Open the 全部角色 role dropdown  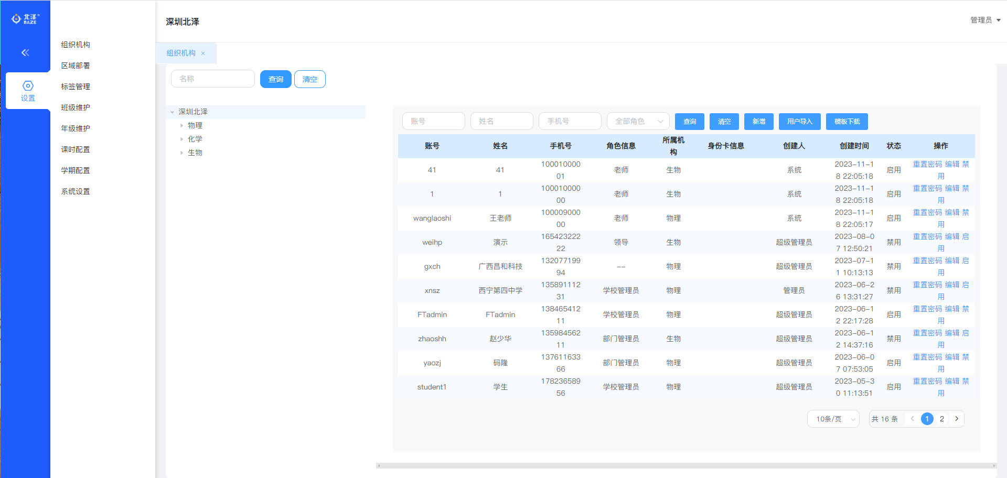(638, 121)
